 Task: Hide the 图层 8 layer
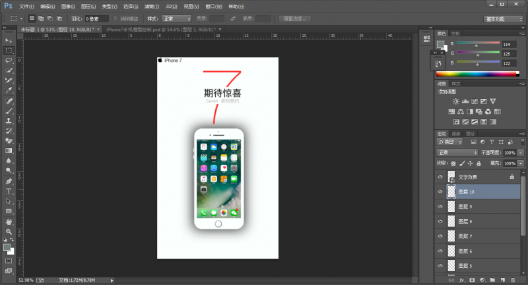point(440,221)
